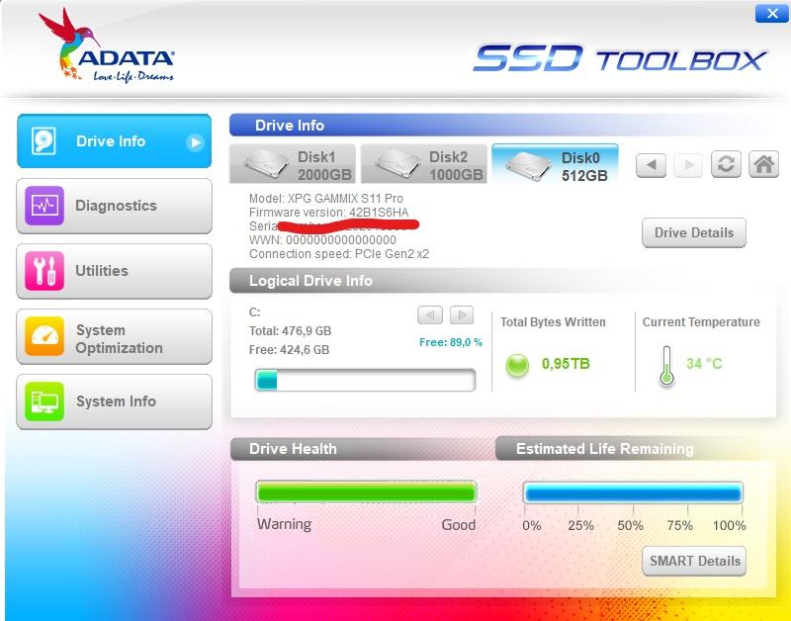Click Connection speed: PCIe Gen2 x2 text
This screenshot has height=621, width=791.
point(339,254)
